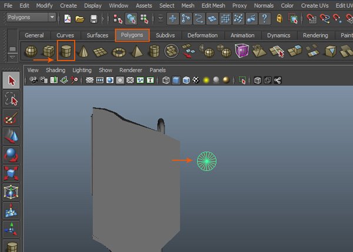Click last tool cylinder icon in toolbox
The height and width of the screenshot is (252, 353).
point(11,246)
